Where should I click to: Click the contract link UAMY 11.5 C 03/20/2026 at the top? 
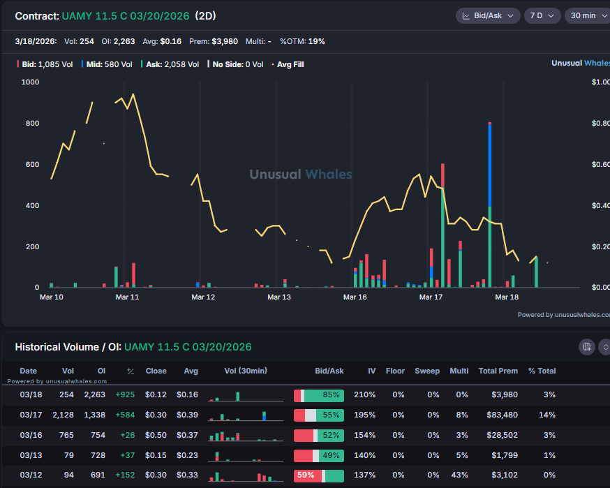(126, 16)
